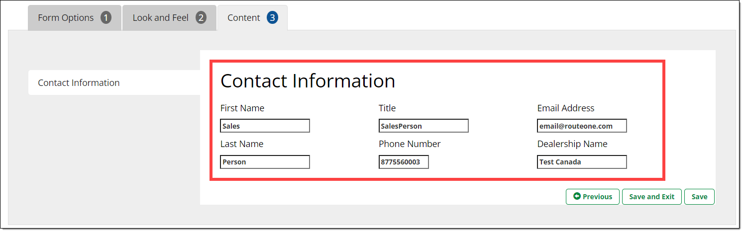This screenshot has width=743, height=232.
Task: Open the Form Options tab
Action: [66, 18]
